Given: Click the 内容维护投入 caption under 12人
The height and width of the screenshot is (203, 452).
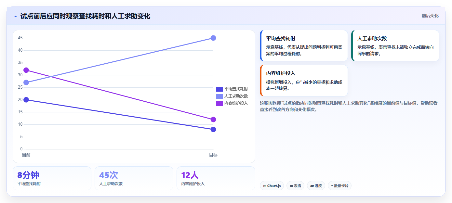Looking at the screenshot, I should [x=193, y=184].
